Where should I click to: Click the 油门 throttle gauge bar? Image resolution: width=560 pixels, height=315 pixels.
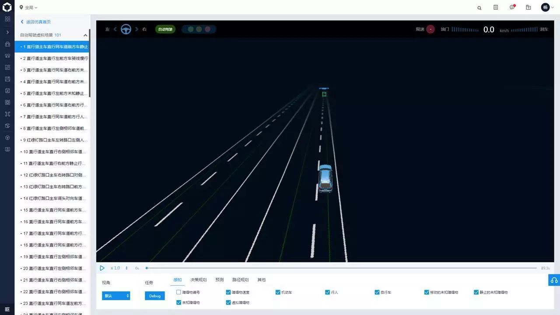464,29
